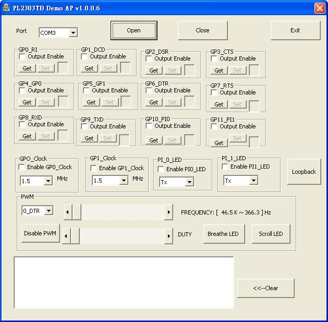Image resolution: width=328 pixels, height=322 pixels.
Task: Click Get in GP7_RTS group
Action: coord(219,104)
